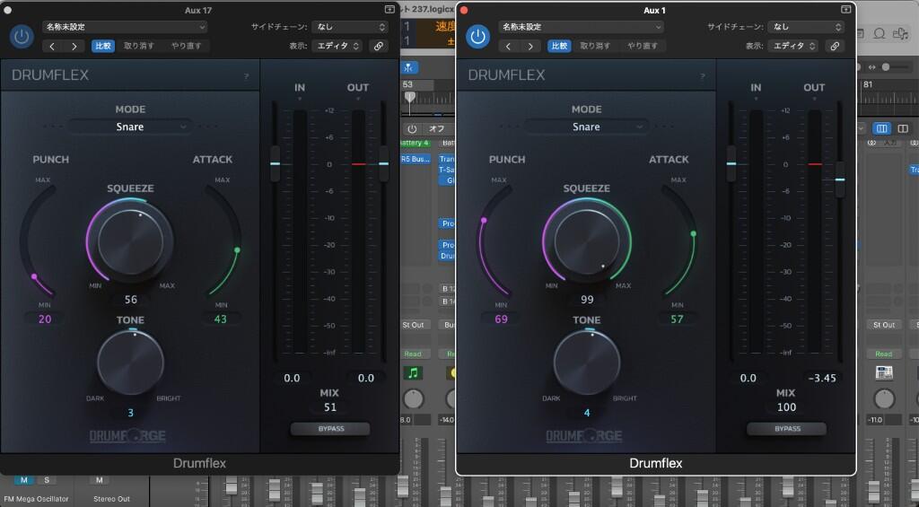Click やり直す redo in Aux 17 window

[187, 46]
